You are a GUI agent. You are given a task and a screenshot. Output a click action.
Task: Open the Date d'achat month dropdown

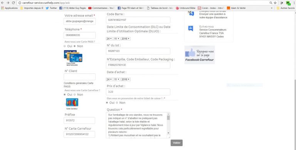[x=117, y=80]
